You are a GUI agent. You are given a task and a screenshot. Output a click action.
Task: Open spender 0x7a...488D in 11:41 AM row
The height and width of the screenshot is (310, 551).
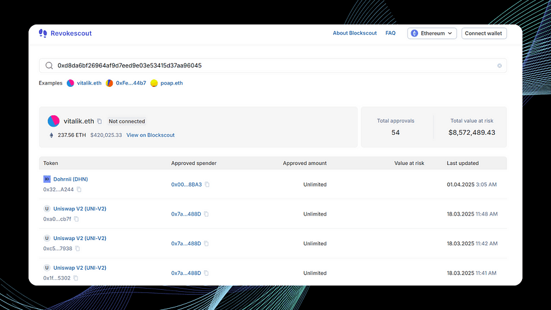[186, 273]
